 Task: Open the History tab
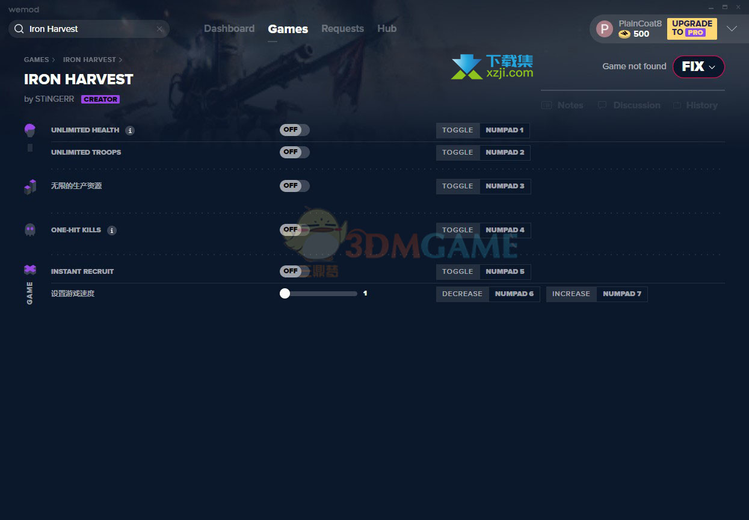point(695,105)
